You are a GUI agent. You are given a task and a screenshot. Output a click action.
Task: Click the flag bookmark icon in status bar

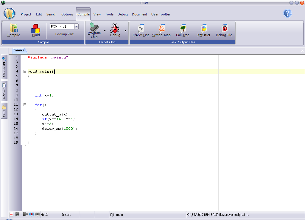(x=18, y=214)
